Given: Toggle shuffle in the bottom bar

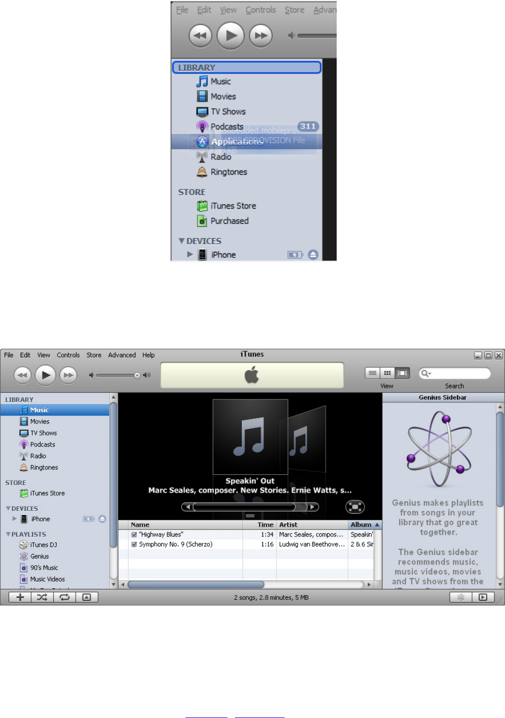Looking at the screenshot, I should [42, 597].
